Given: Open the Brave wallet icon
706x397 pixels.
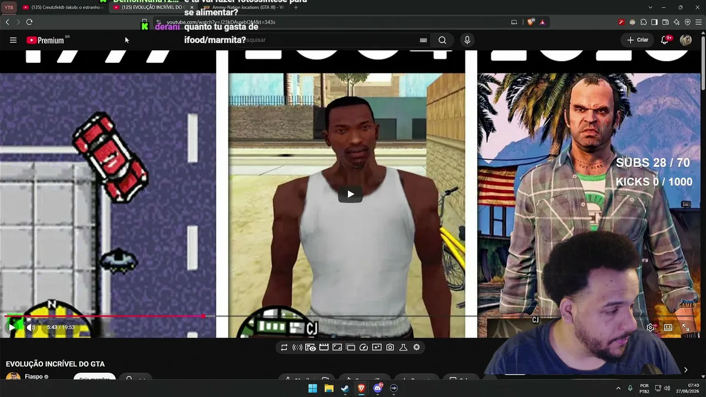Looking at the screenshot, I should (665, 22).
